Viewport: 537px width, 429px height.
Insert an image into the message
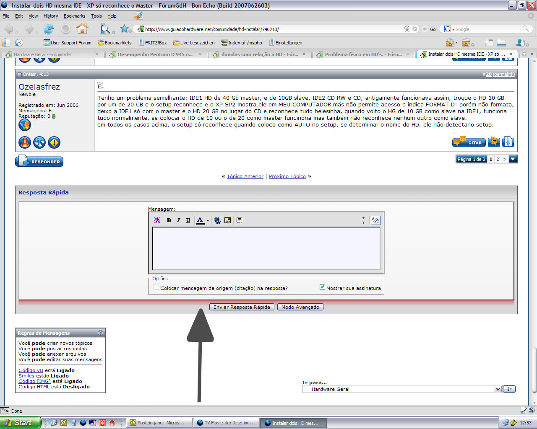227,220
